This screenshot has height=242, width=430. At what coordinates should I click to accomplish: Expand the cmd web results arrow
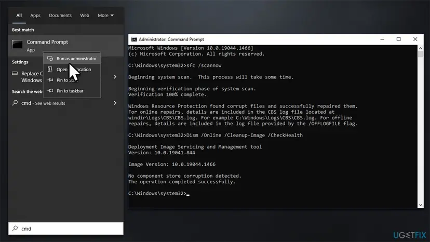115,103
